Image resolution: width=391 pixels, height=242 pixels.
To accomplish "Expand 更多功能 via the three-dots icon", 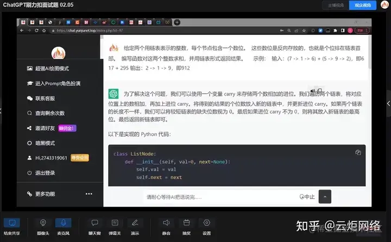I will pos(89,194).
